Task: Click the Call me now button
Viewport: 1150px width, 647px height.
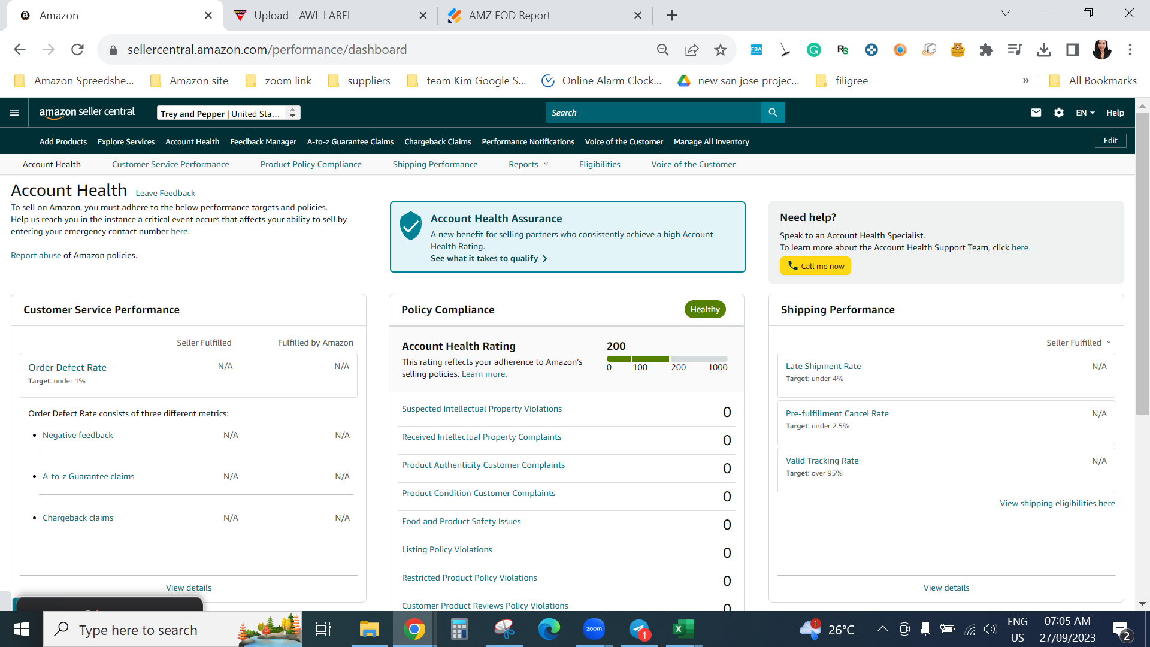Action: click(815, 266)
